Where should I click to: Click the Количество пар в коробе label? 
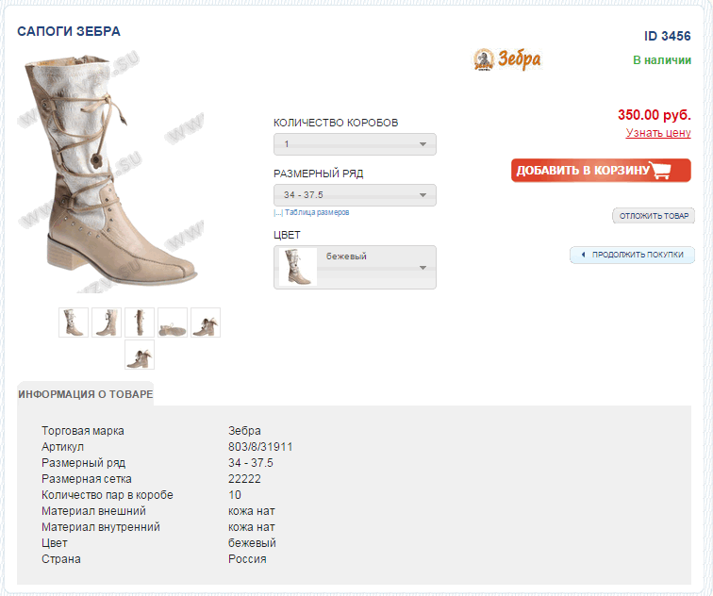click(108, 495)
